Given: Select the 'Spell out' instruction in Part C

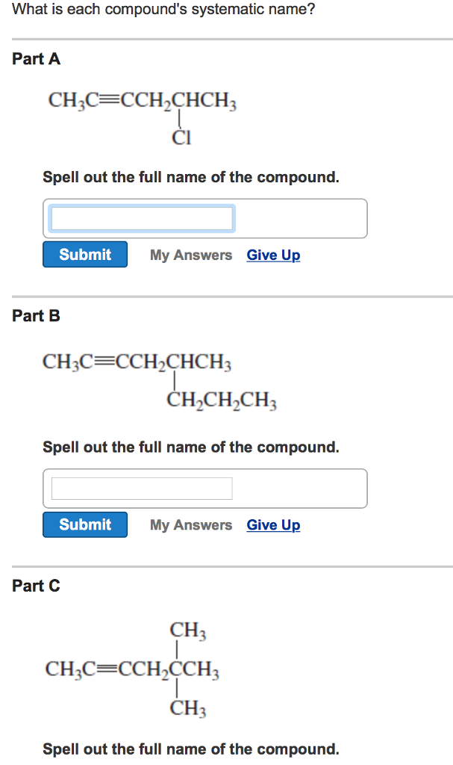Looking at the screenshot, I should tap(191, 749).
